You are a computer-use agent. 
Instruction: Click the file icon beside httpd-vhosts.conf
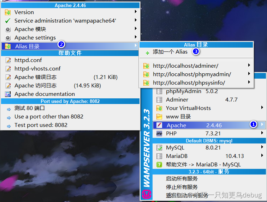tap(8, 69)
